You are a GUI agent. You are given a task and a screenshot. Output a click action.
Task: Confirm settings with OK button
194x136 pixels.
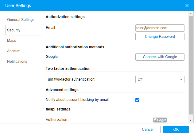coord(176,130)
